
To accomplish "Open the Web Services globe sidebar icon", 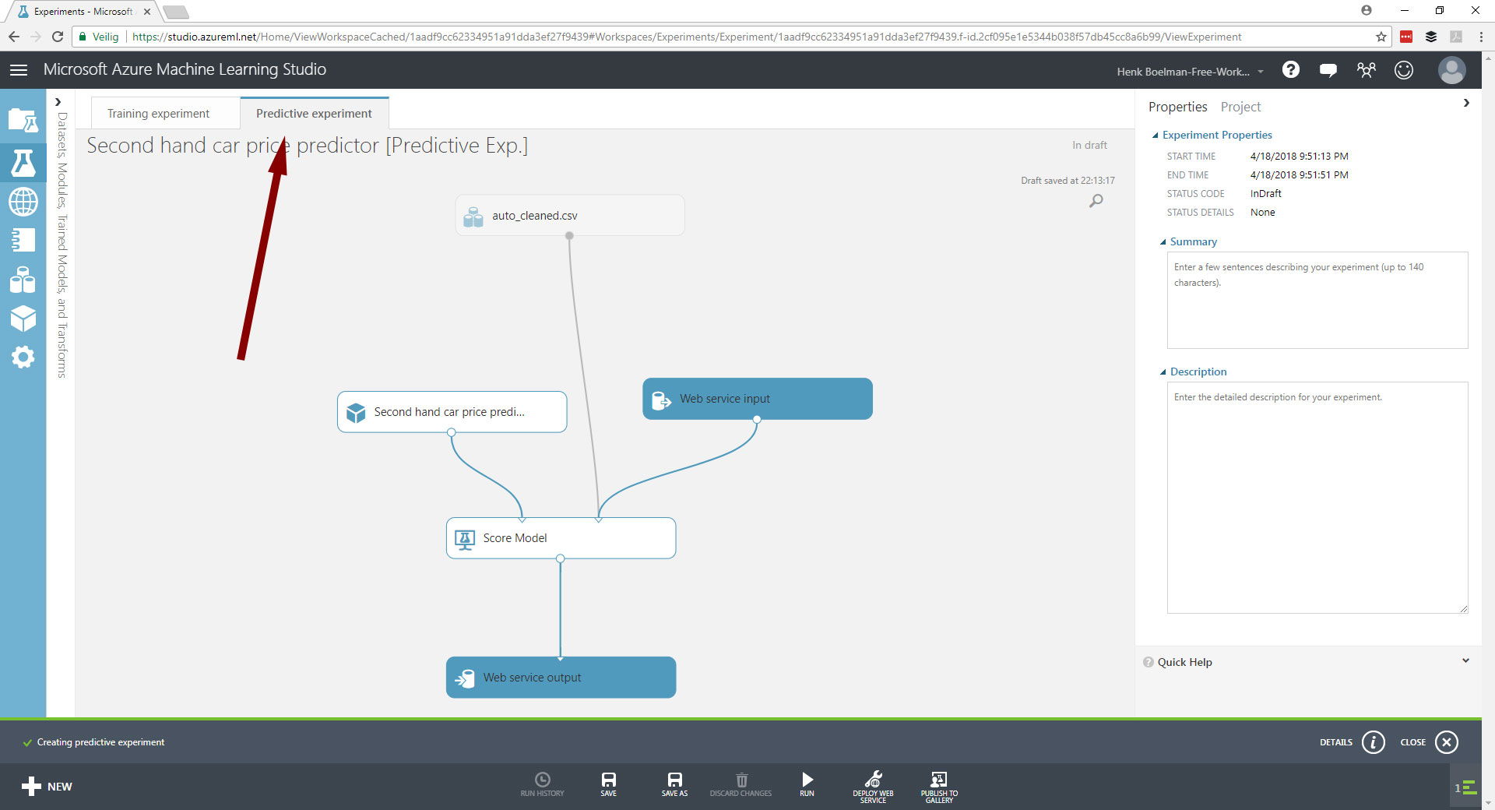I will click(x=23, y=202).
